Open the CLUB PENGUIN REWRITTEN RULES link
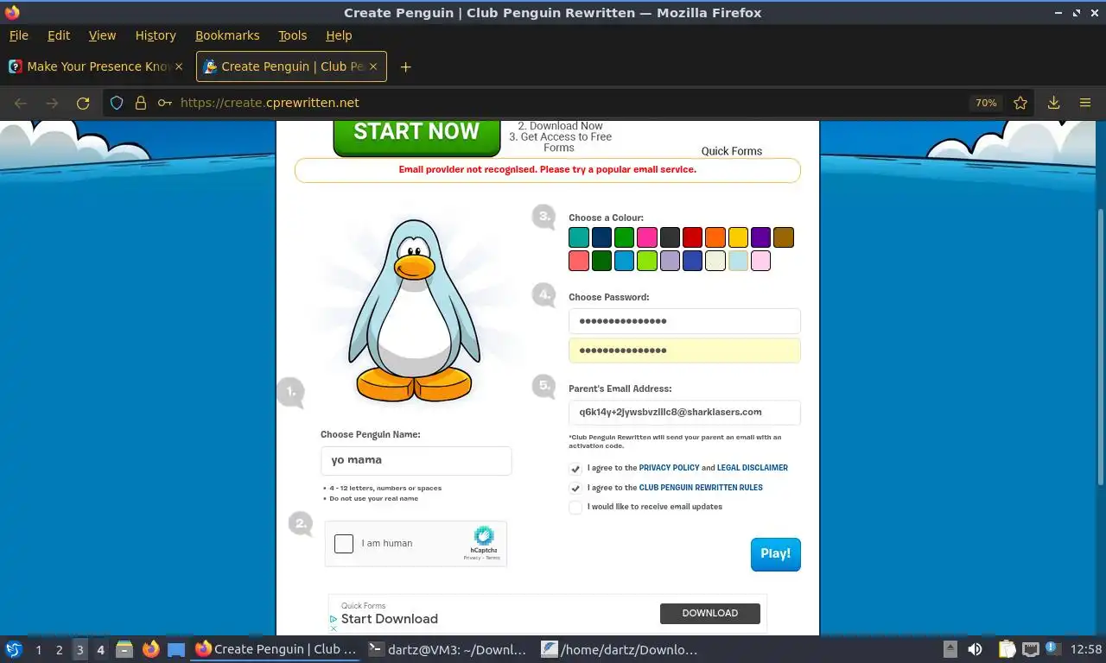The height and width of the screenshot is (663, 1106). click(x=701, y=488)
